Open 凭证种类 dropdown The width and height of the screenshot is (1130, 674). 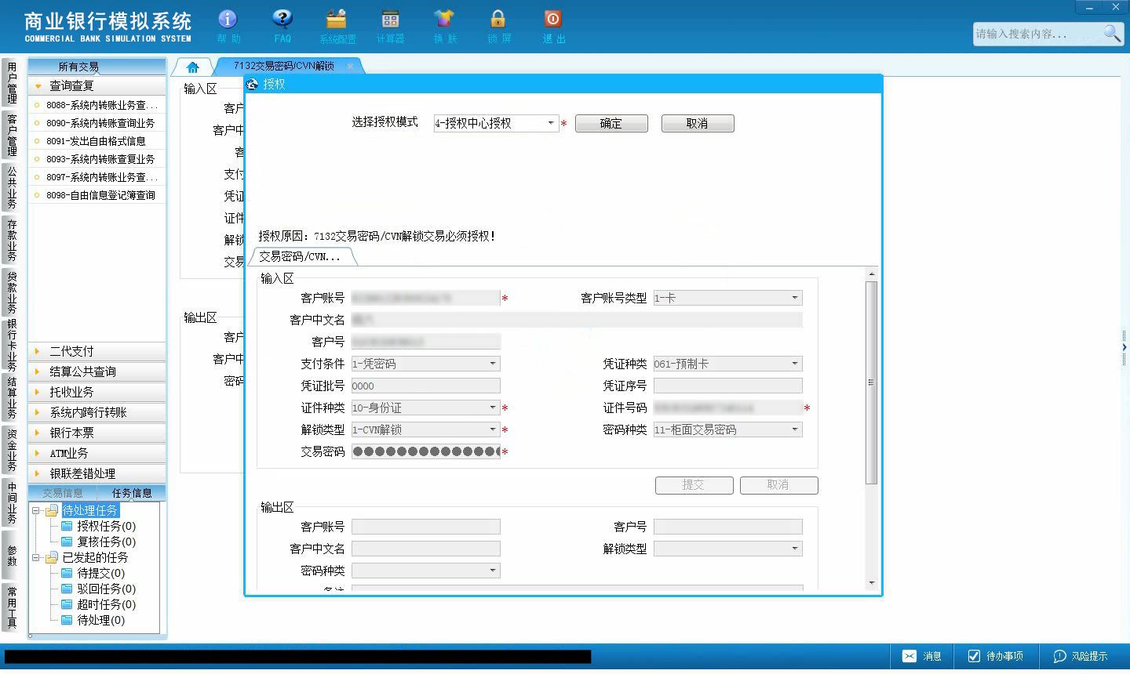[x=795, y=364]
